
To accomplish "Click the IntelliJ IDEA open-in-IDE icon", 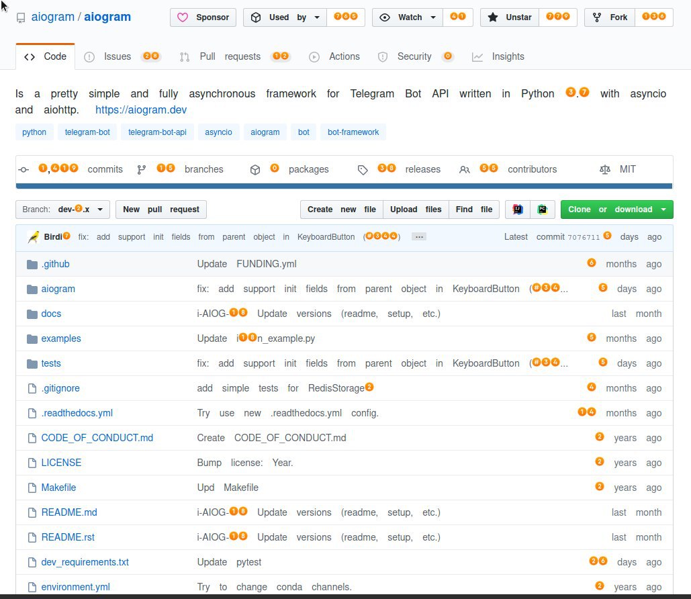I will [x=518, y=210].
